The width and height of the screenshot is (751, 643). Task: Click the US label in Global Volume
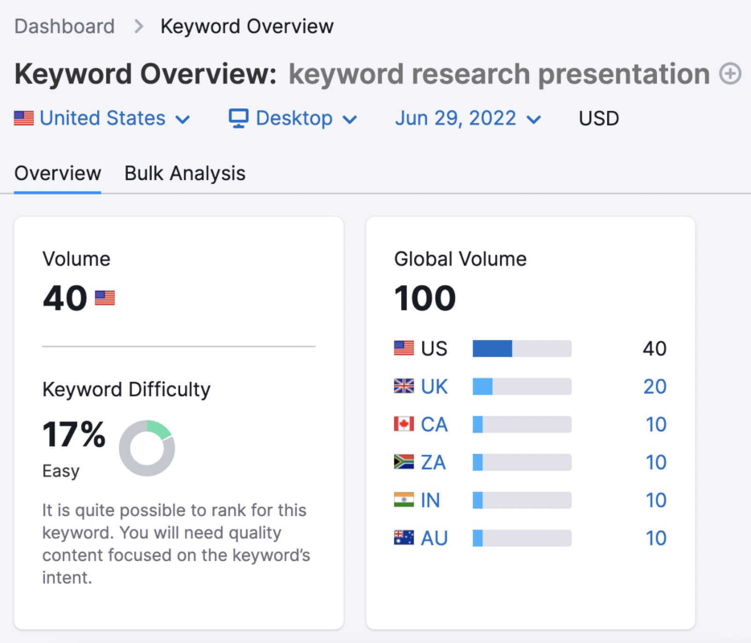[x=434, y=349]
